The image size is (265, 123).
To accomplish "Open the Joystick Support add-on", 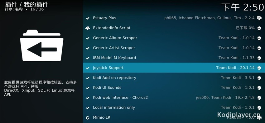I will tap(174, 68).
